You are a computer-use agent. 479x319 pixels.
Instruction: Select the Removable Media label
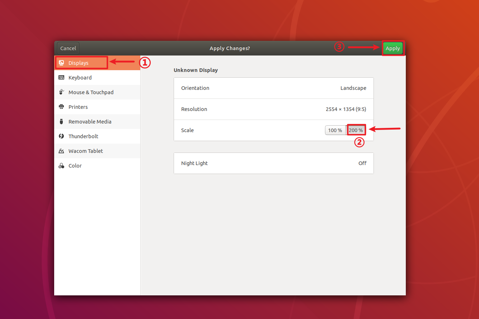click(x=90, y=122)
